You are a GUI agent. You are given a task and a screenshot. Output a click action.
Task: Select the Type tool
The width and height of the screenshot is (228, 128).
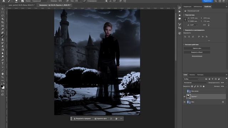(x=2, y=63)
